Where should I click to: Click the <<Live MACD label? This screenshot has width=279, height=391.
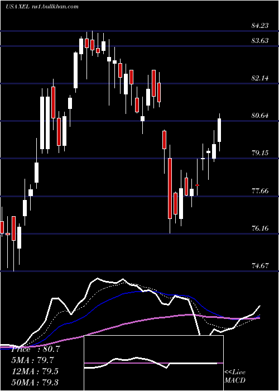coord(235,376)
